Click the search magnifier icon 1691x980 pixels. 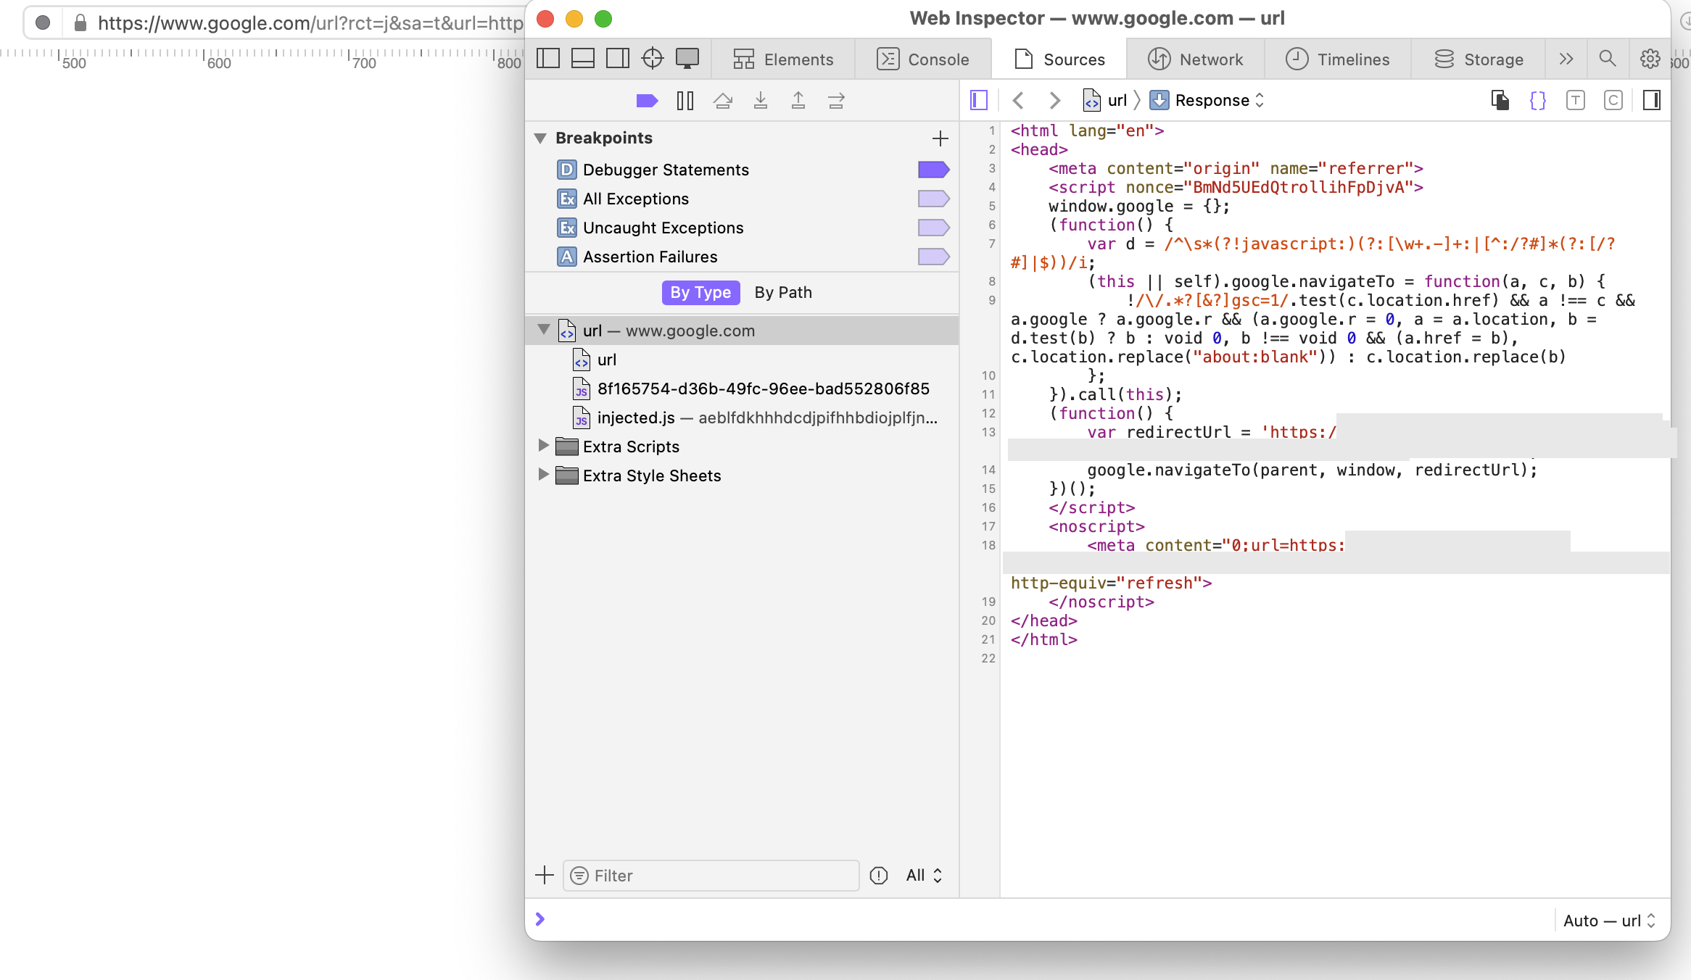[1607, 59]
